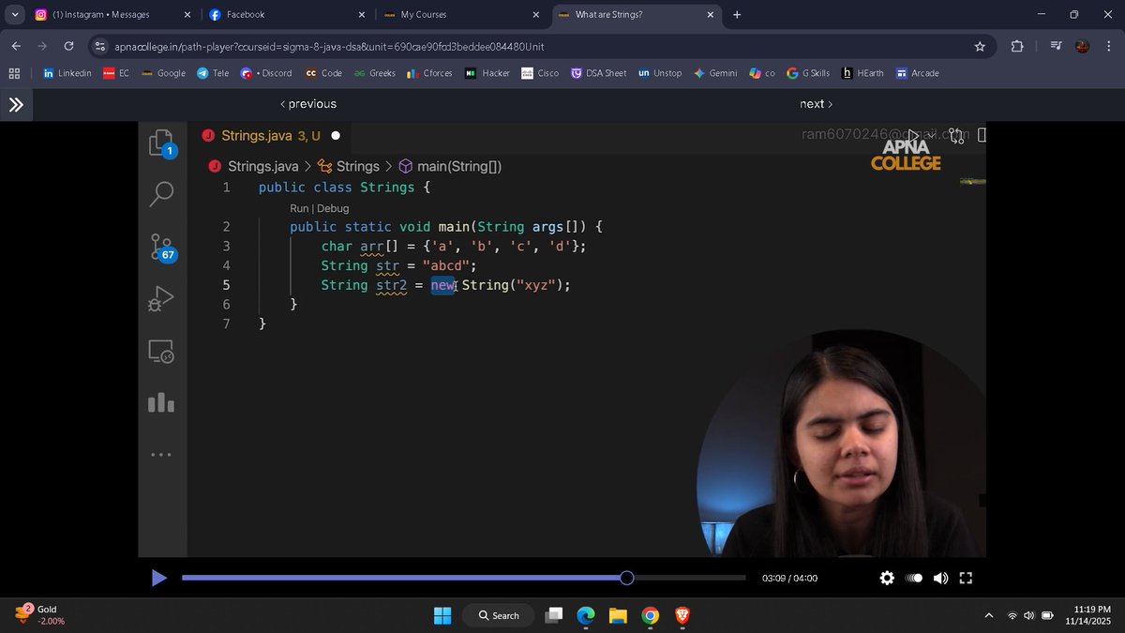Click the star to bookmark this page
The image size is (1125, 633).
click(980, 46)
